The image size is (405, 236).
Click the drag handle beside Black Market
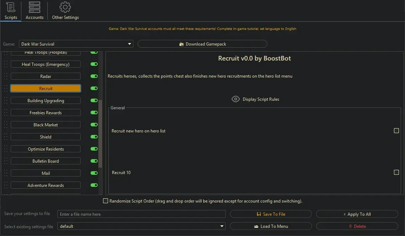coord(6,125)
